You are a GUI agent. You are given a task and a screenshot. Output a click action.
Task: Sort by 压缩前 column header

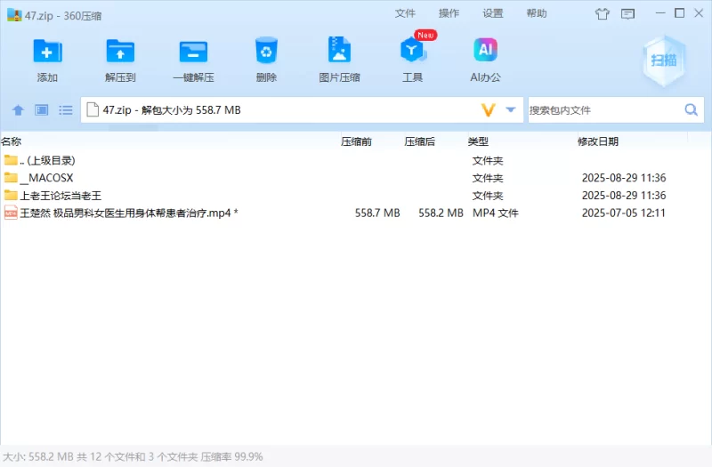coord(357,141)
